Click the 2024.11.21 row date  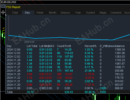13,81
